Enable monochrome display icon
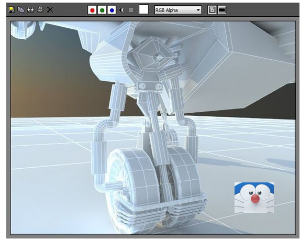 tap(131, 10)
